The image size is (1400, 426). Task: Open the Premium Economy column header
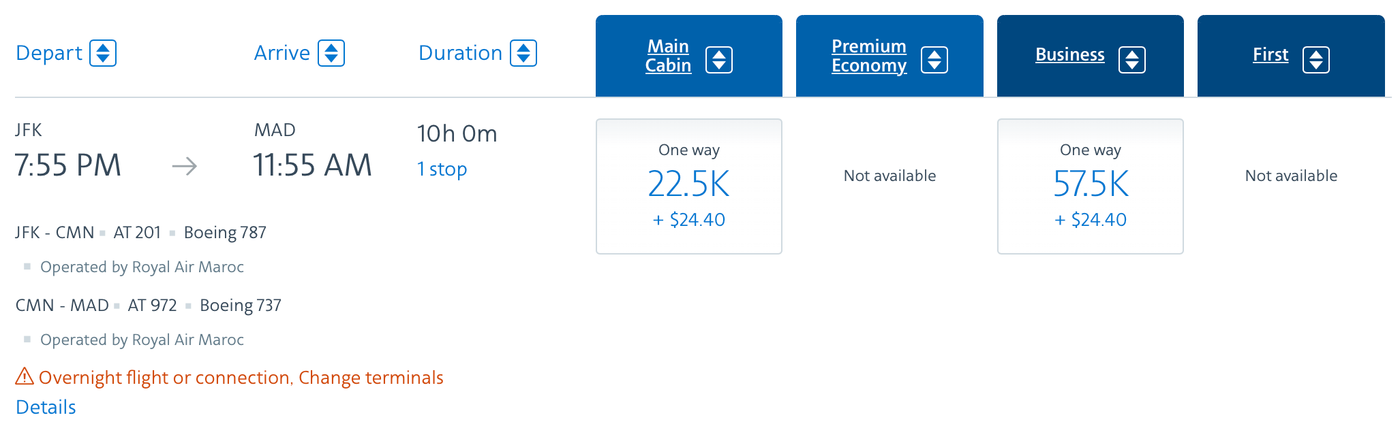(869, 56)
